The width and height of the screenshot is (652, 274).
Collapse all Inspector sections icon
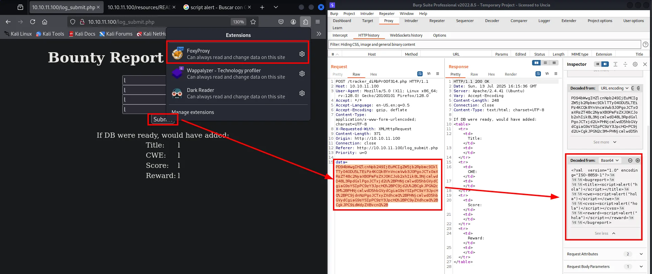(x=625, y=64)
